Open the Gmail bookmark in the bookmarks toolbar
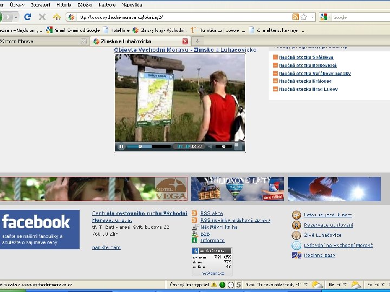Image resolution: width=390 pixels, height=292 pixels. coord(73,30)
